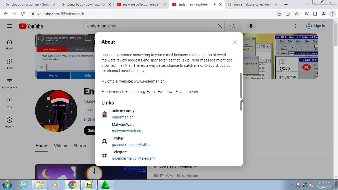Open a new browser tab
This screenshot has width=338, height=190.
coord(286,4)
